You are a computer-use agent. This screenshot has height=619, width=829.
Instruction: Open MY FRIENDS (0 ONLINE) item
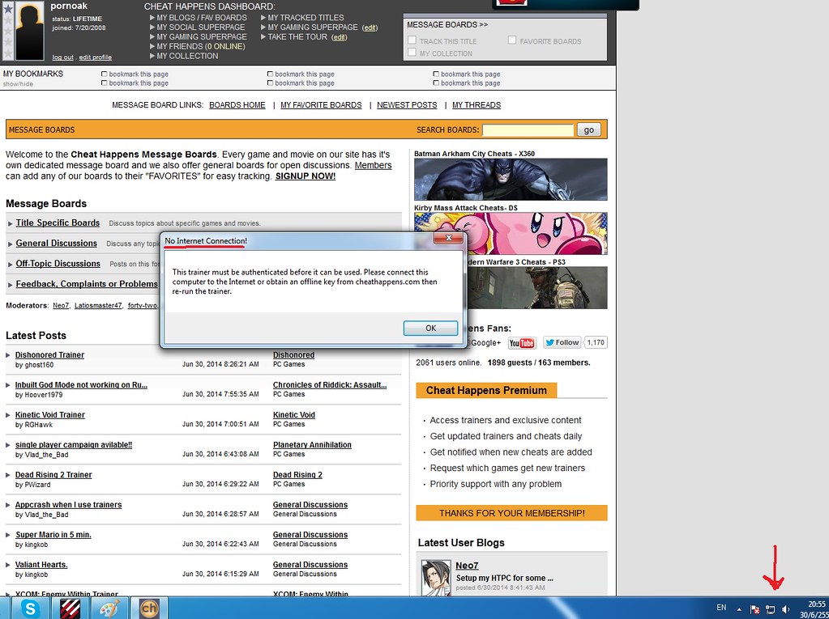click(x=200, y=46)
